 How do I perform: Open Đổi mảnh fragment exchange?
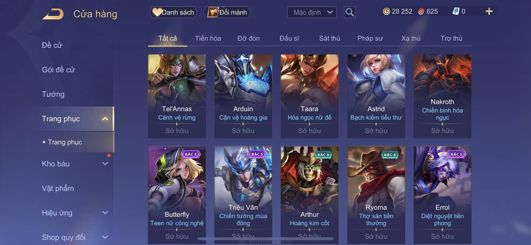(x=227, y=12)
